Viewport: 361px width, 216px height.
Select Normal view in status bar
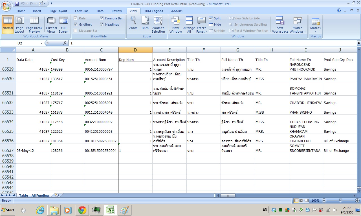(x=296, y=201)
